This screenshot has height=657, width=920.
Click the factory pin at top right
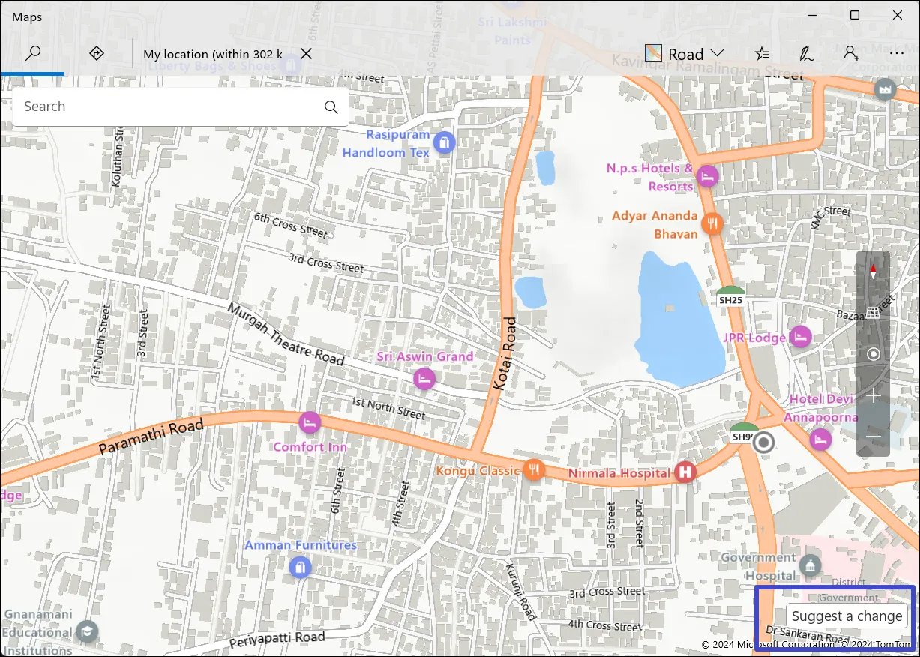(886, 89)
